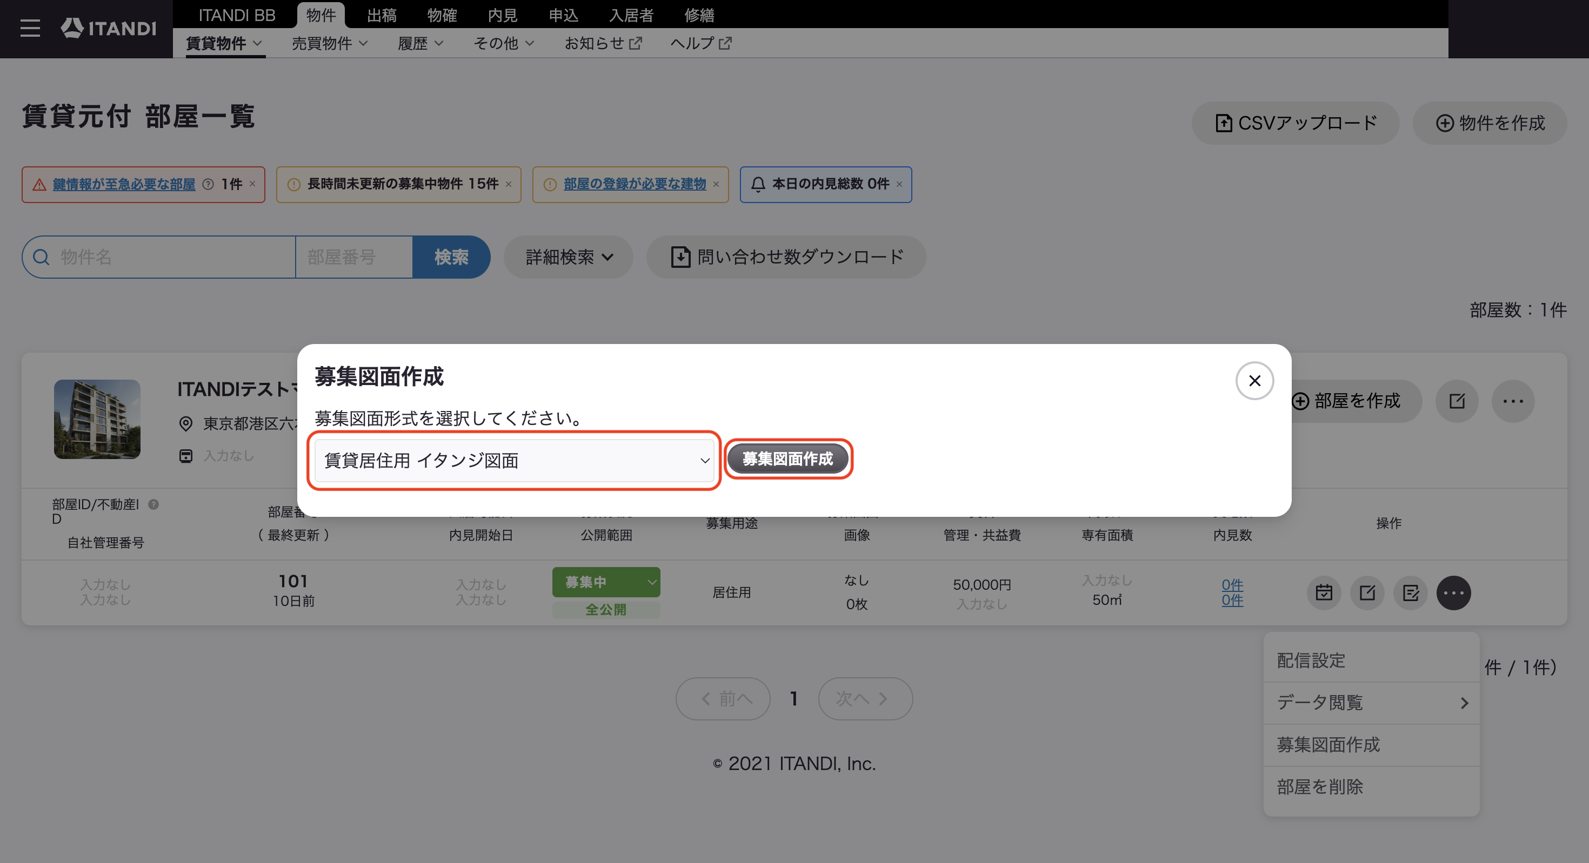
Task: Click the 募集図面作成 submit button in dialog
Action: coord(787,459)
